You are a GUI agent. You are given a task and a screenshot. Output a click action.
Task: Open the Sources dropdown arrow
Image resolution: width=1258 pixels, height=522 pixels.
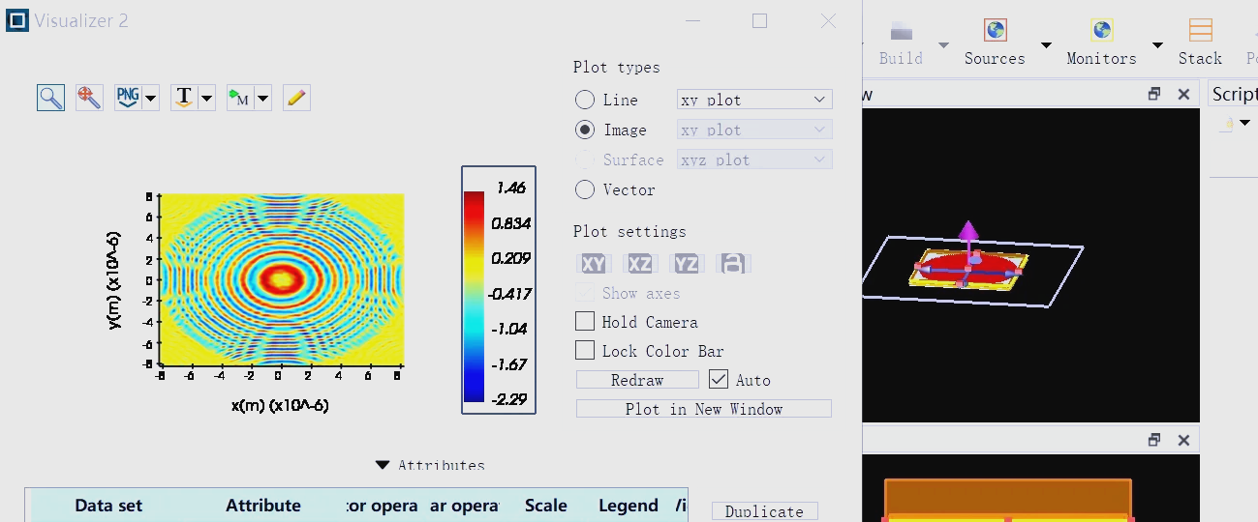coord(1046,45)
